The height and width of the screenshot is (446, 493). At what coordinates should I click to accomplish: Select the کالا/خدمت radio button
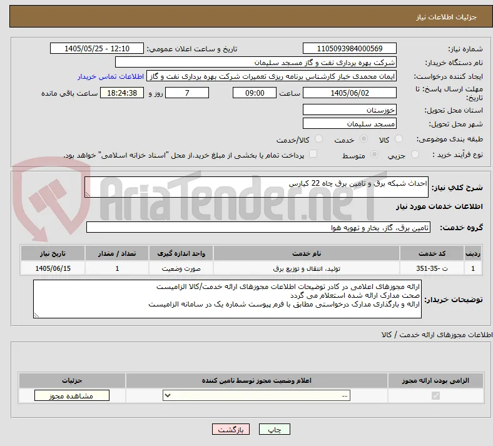click(x=318, y=139)
